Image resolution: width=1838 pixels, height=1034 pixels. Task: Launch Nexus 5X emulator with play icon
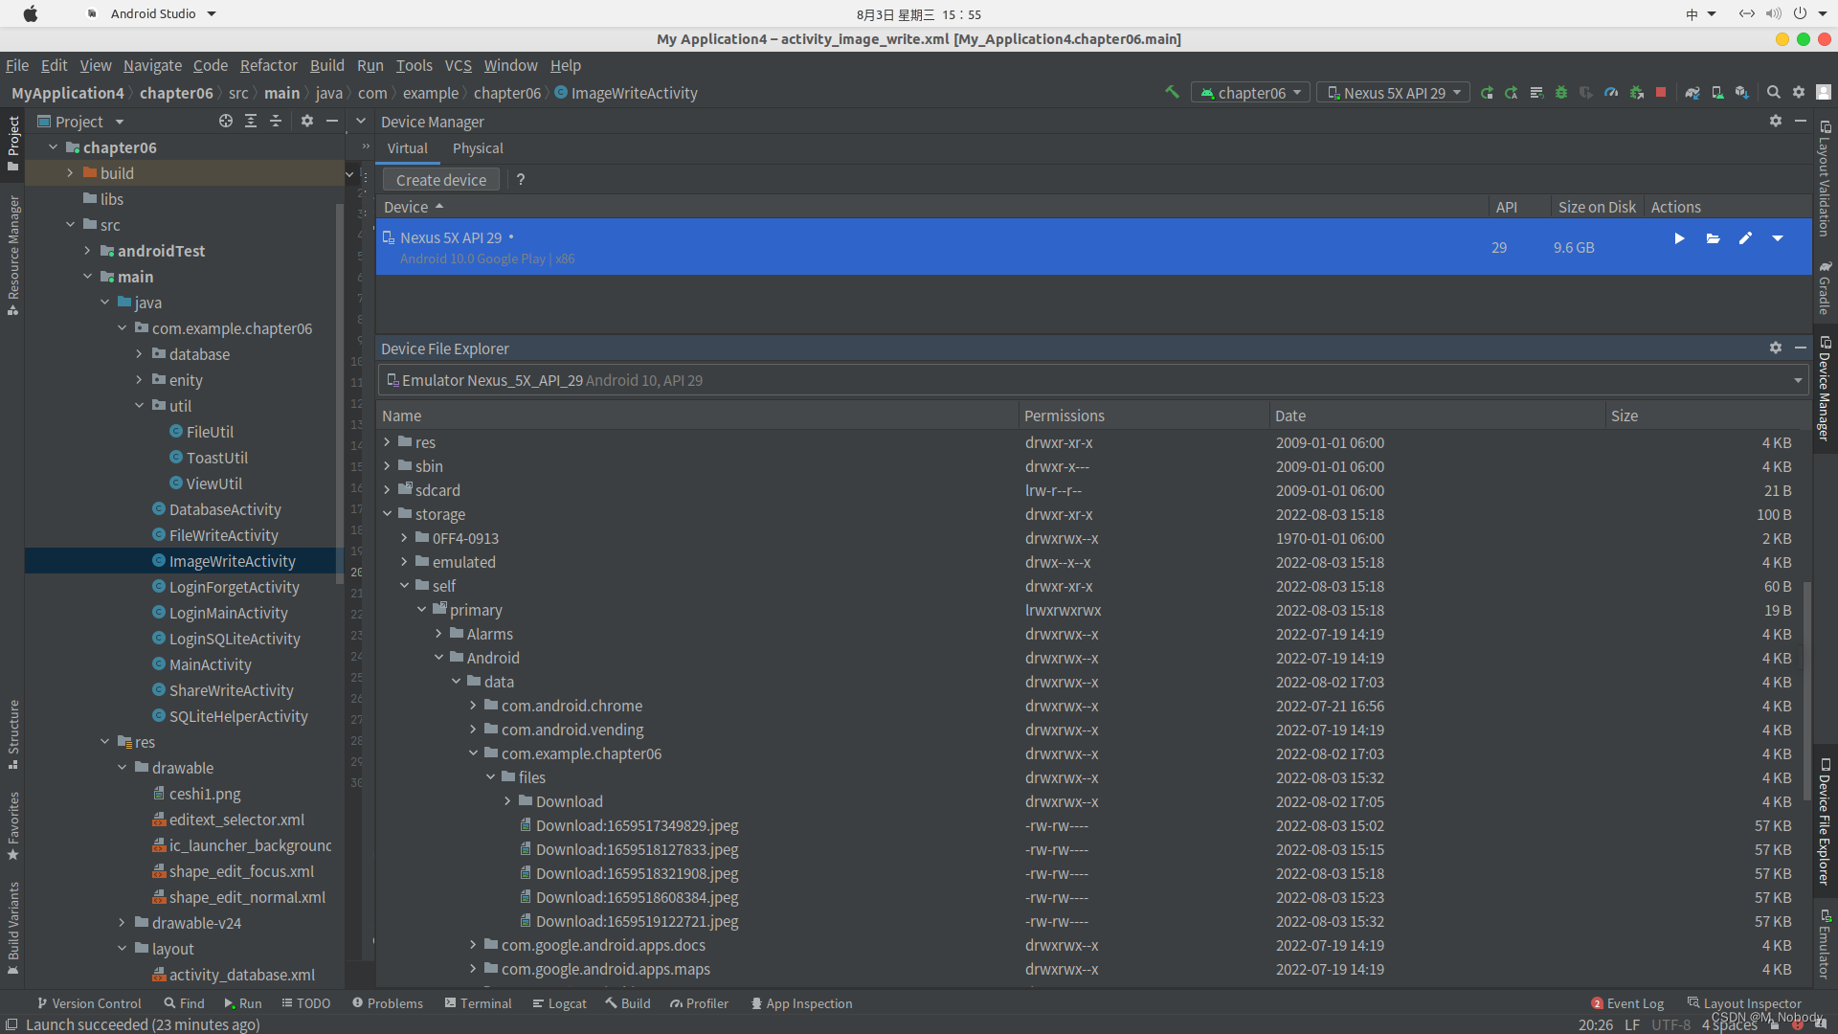pyautogui.click(x=1679, y=238)
